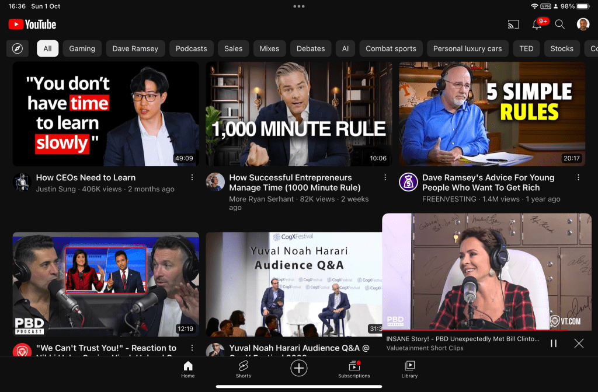Tap "FREENVESTING · 1.4M views" metadata line
The height and width of the screenshot is (392, 598).
491,199
